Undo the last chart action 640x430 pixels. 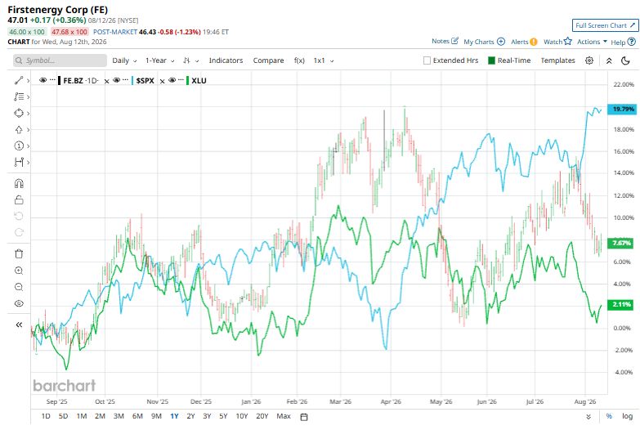tap(19, 216)
